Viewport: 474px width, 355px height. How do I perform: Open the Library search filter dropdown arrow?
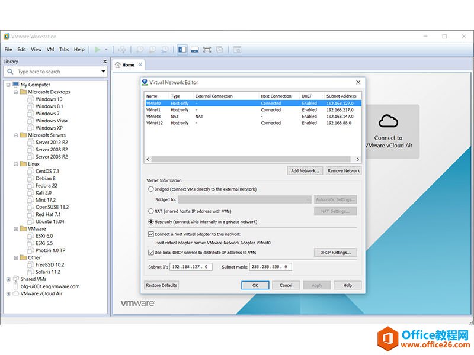pyautogui.click(x=103, y=72)
